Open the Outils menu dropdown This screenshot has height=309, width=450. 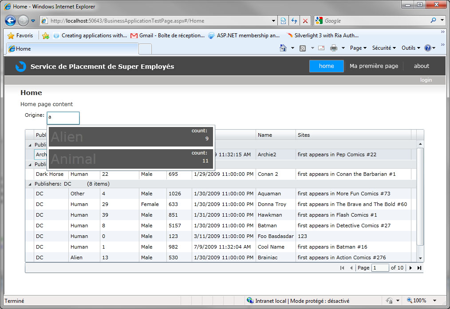click(411, 48)
